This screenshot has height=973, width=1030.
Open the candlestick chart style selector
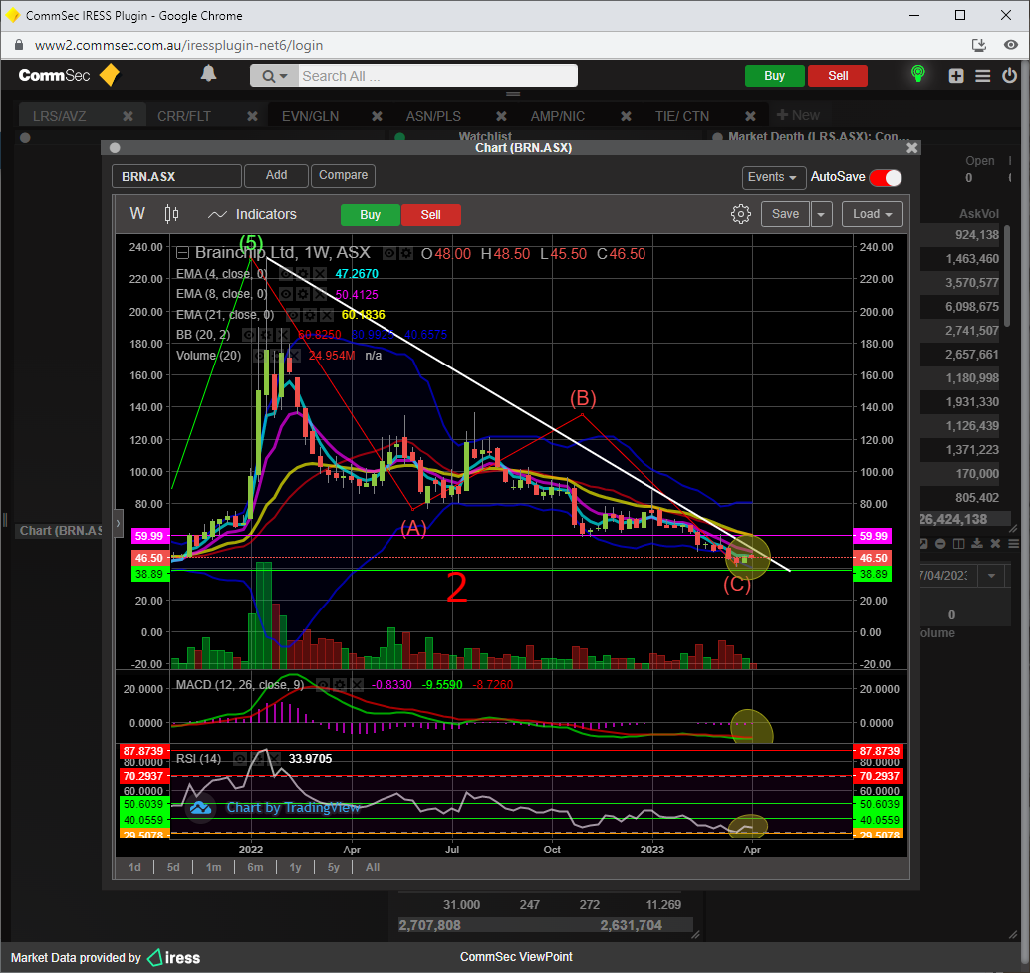171,214
